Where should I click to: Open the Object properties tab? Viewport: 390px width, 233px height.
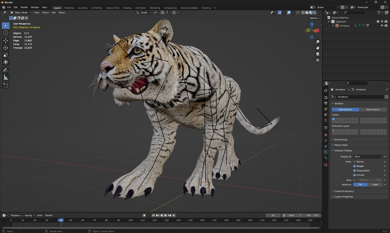pyautogui.click(x=326, y=135)
